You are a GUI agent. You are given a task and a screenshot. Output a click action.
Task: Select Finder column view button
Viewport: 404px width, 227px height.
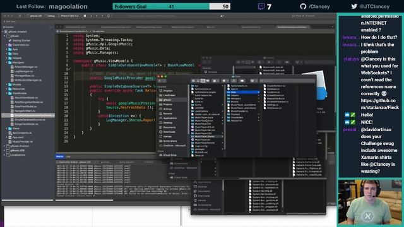203,81
